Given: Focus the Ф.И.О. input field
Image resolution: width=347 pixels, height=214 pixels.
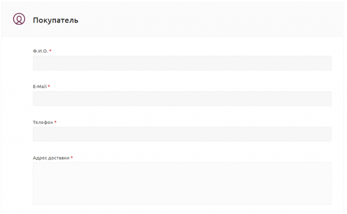Looking at the screenshot, I should tap(182, 63).
